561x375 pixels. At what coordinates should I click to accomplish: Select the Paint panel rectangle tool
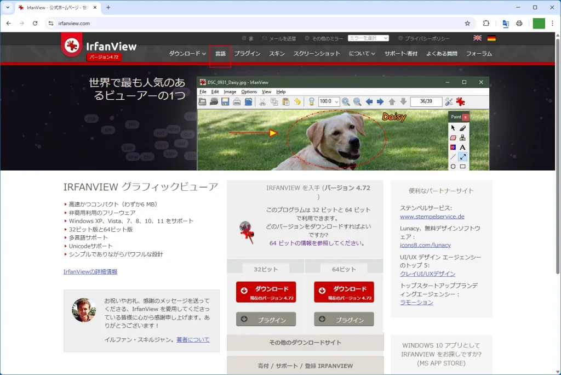[x=462, y=167]
